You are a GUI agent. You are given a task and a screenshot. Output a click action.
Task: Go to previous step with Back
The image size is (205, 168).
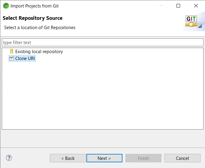[68, 158]
